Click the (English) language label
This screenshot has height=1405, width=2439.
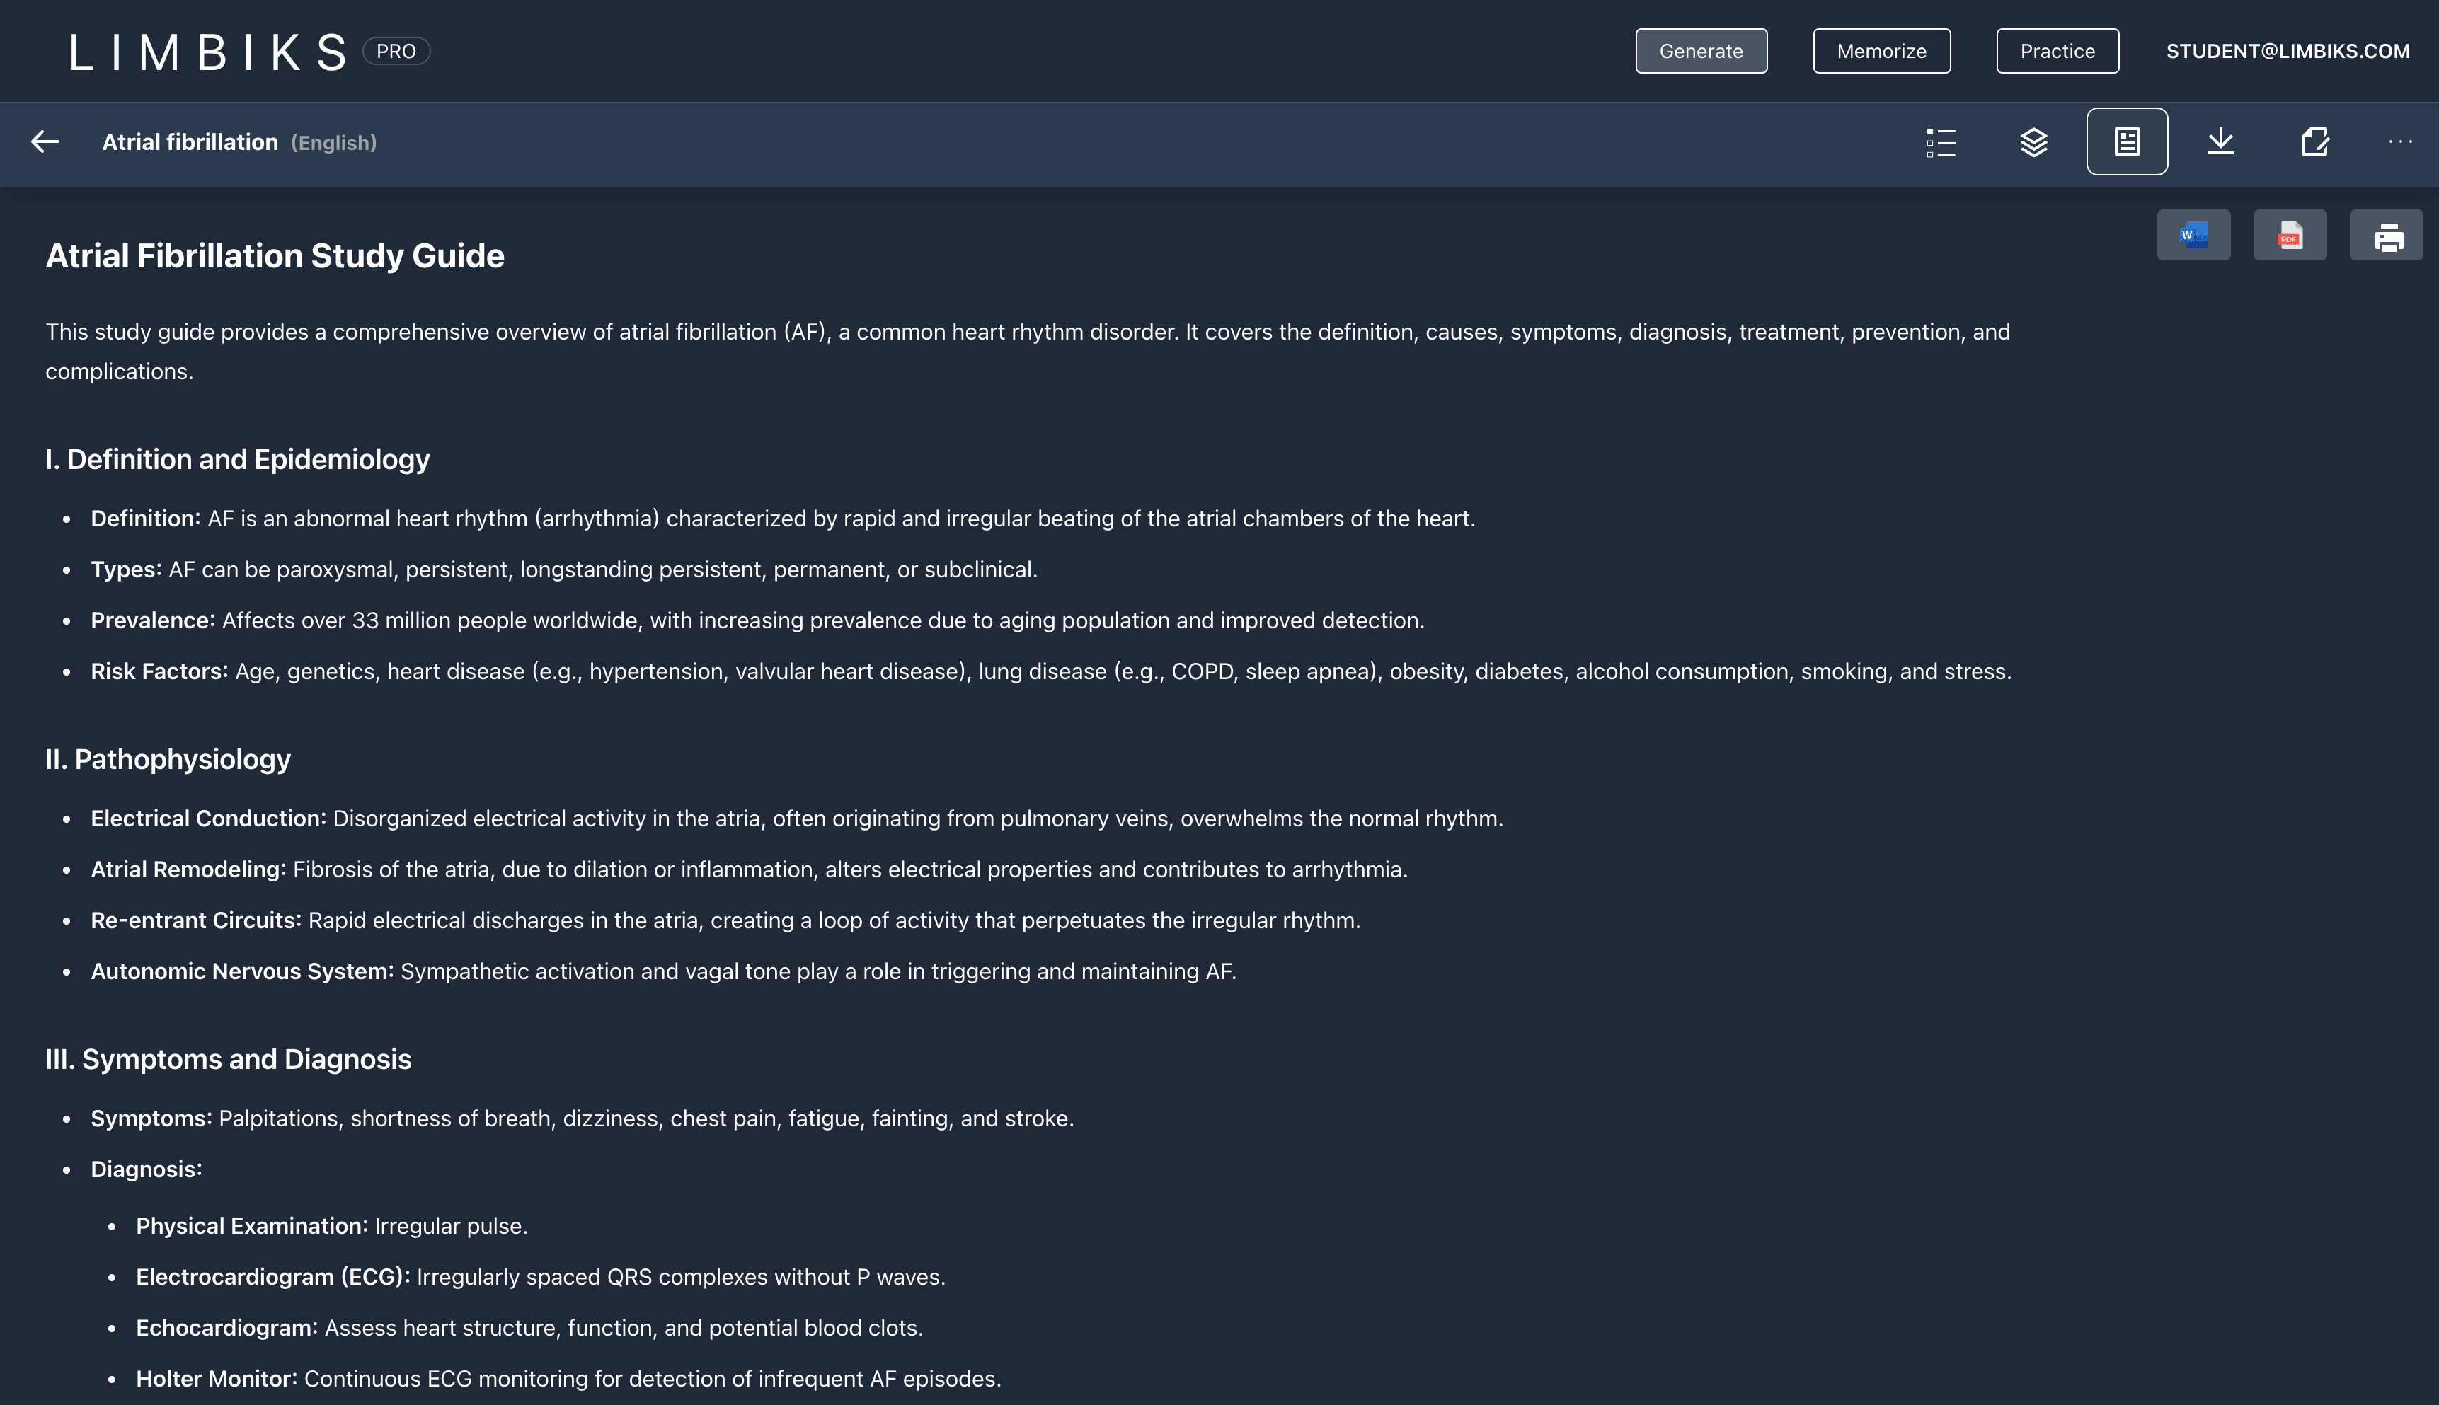point(334,143)
